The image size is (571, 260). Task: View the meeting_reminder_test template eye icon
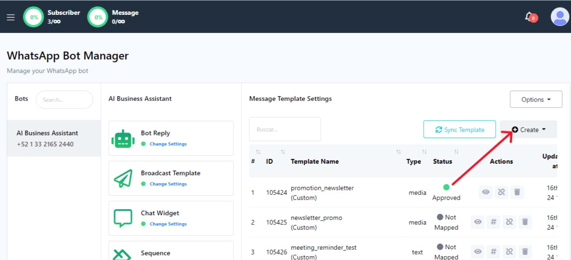tap(478, 252)
